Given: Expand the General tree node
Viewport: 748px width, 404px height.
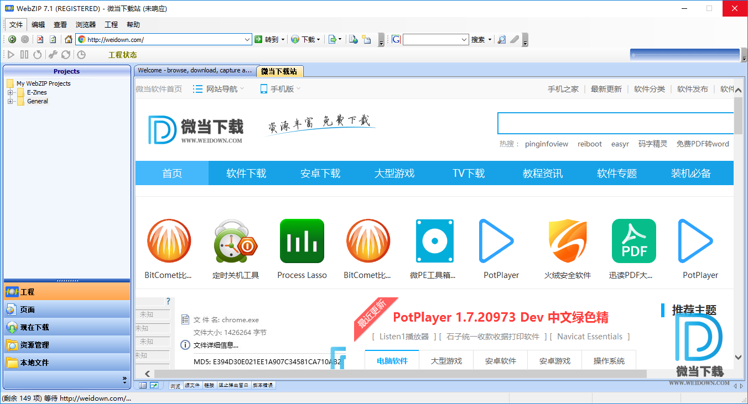Looking at the screenshot, I should (10, 101).
